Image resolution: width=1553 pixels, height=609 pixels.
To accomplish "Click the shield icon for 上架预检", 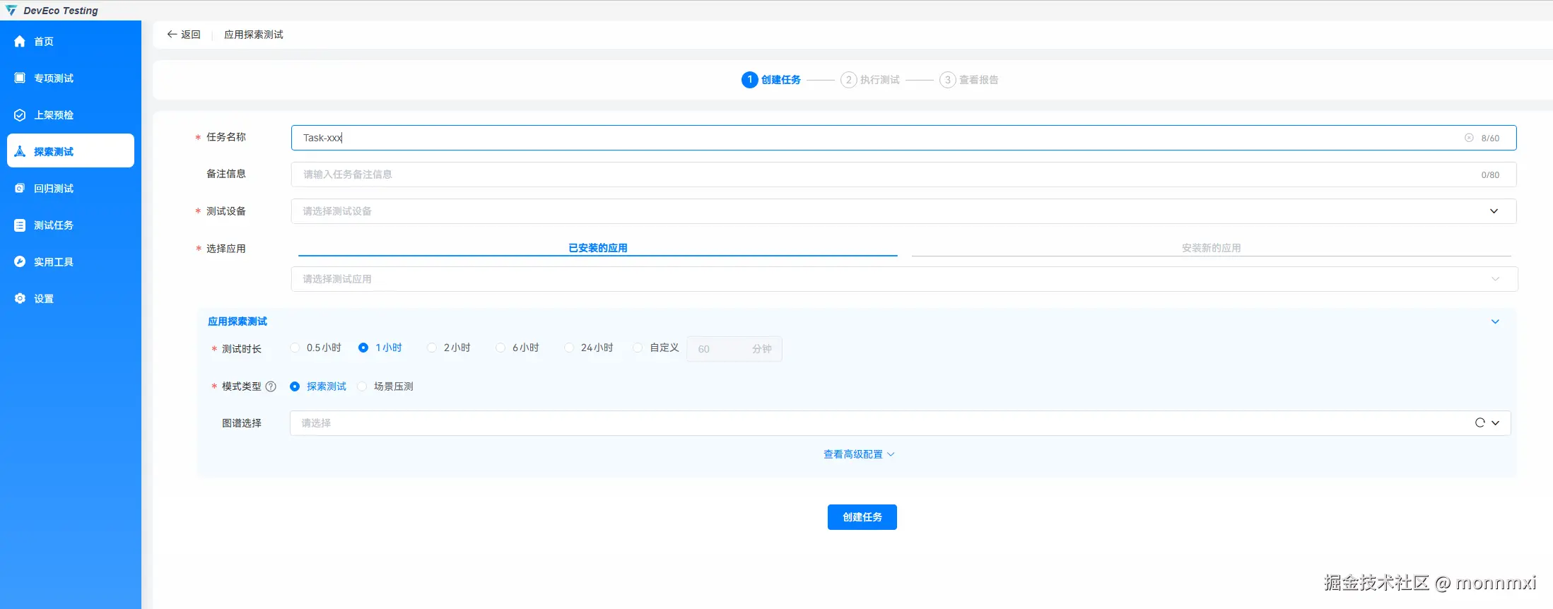I will tap(20, 115).
